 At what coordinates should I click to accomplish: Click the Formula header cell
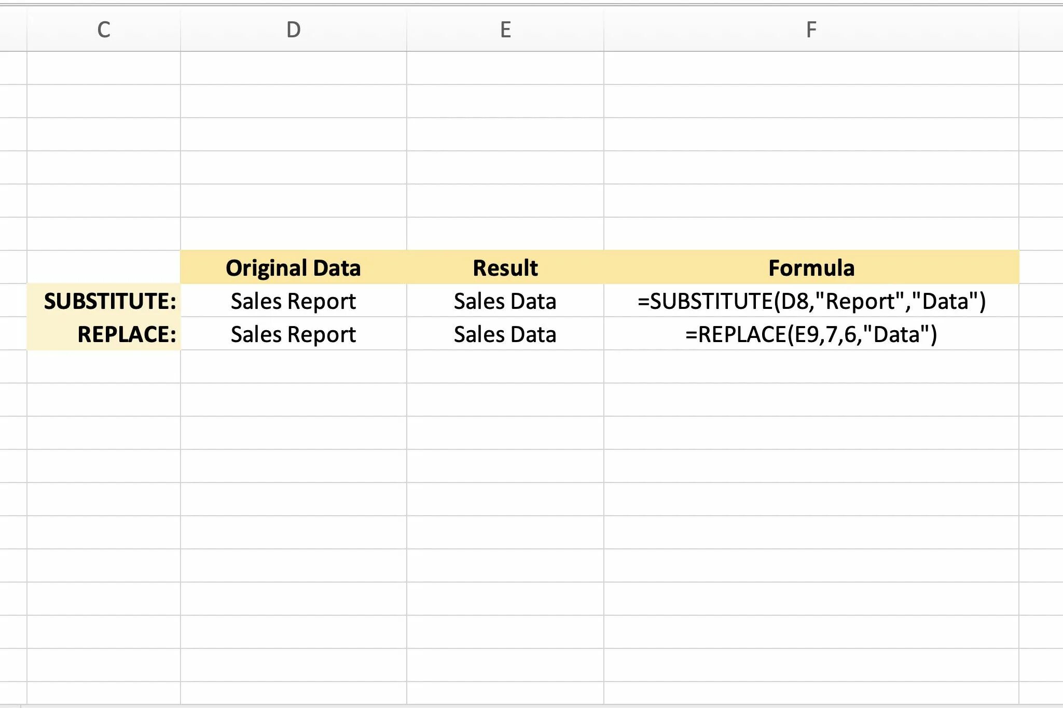811,268
